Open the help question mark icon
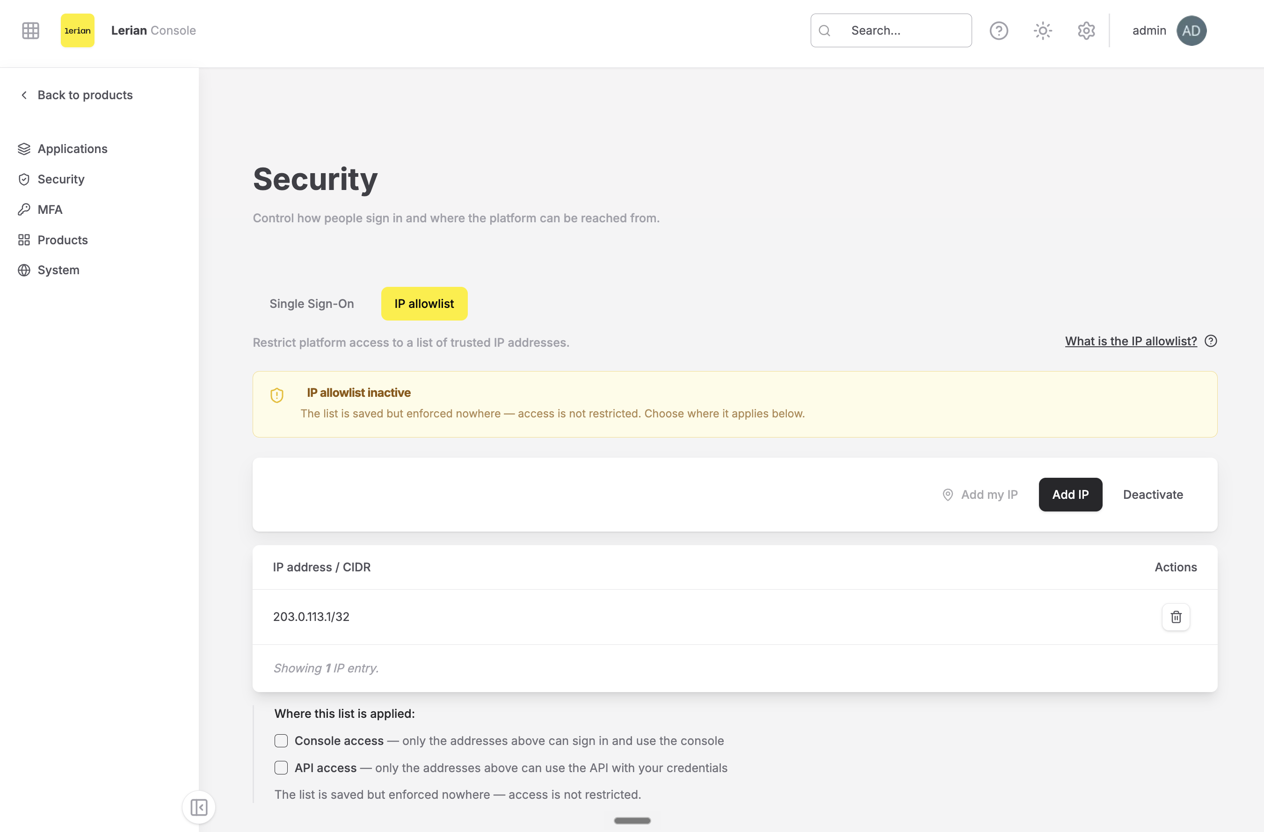The height and width of the screenshot is (832, 1264). pyautogui.click(x=999, y=30)
